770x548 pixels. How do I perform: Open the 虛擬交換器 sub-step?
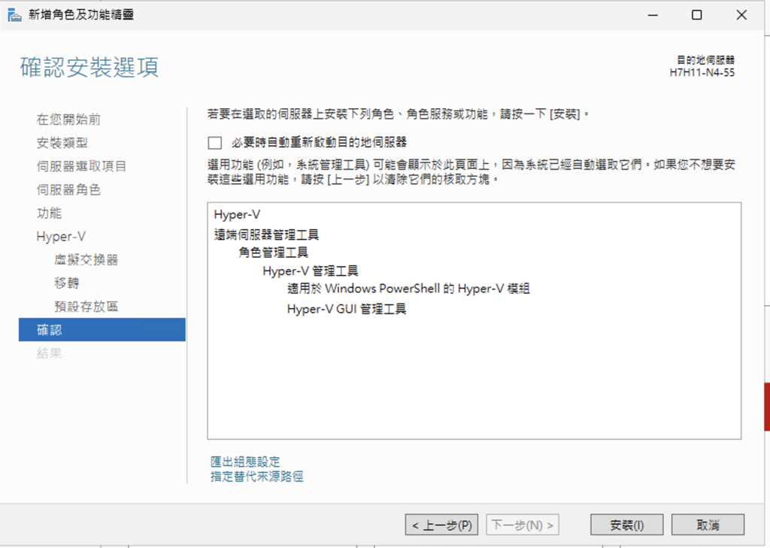(86, 260)
